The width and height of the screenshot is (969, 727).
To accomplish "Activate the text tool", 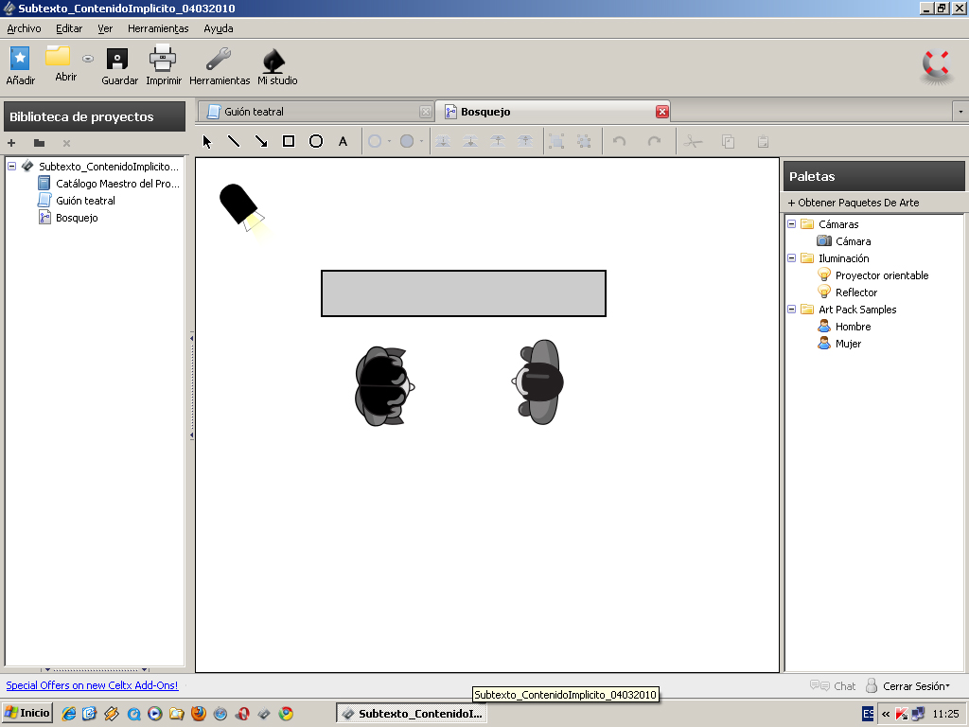I will coord(344,142).
